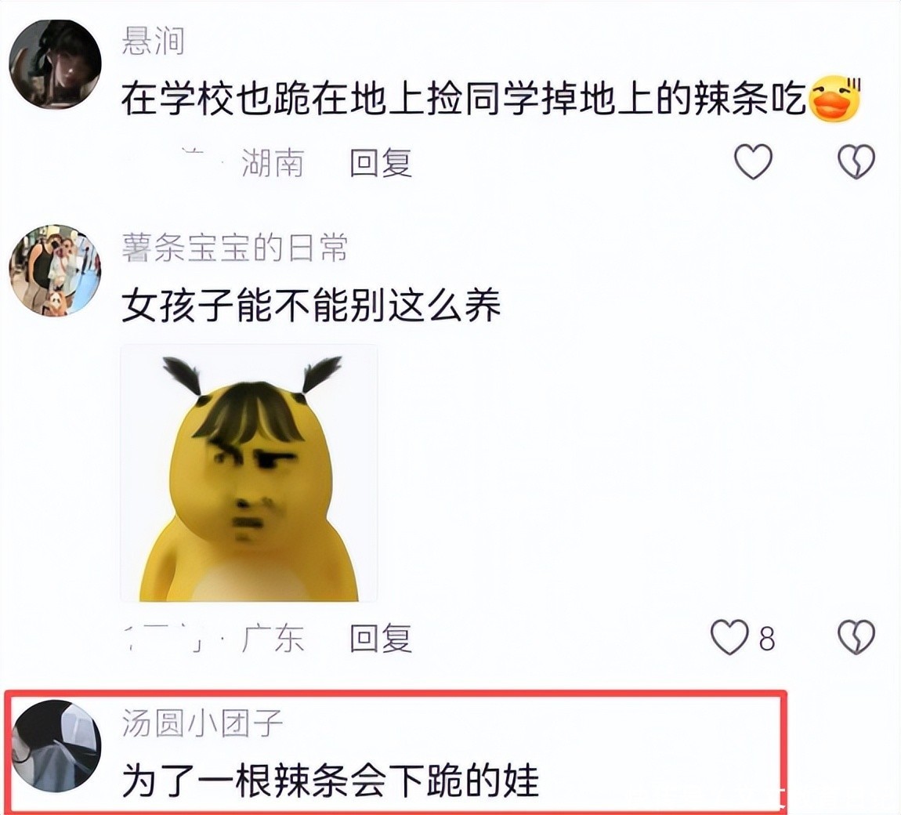Dislike 悬涧's comment with the broken heart
This screenshot has width=901, height=815.
[856, 161]
